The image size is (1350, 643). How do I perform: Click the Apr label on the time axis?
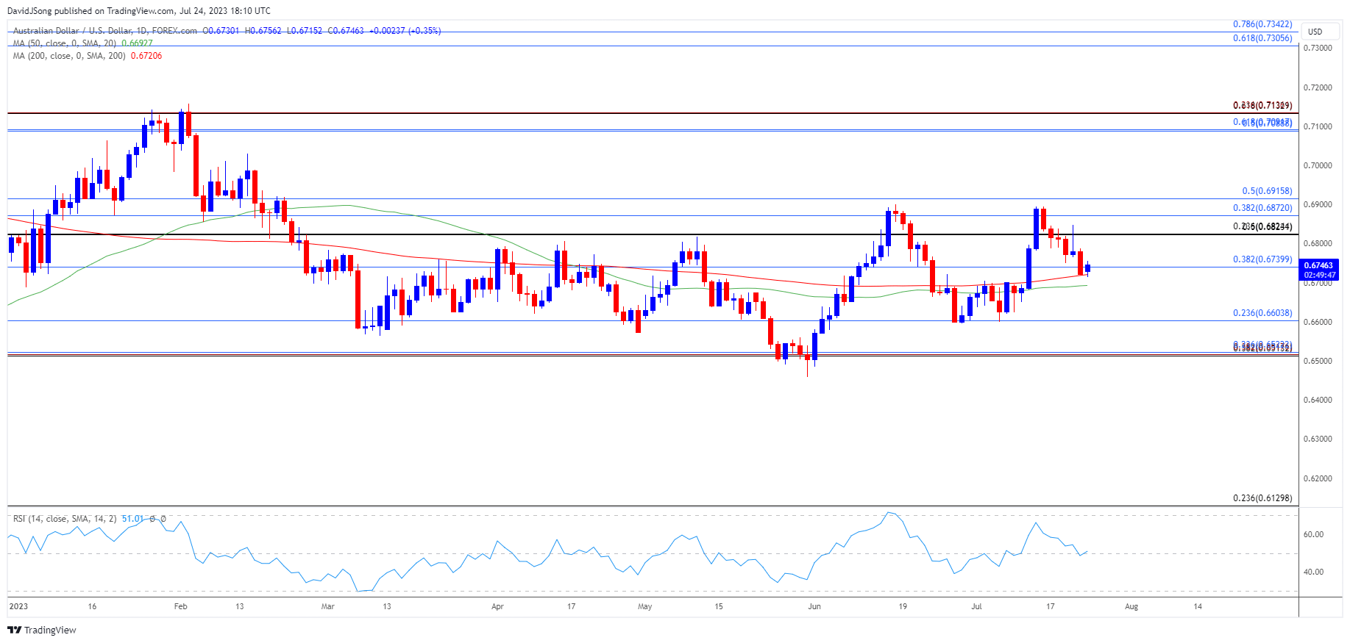pos(497,606)
